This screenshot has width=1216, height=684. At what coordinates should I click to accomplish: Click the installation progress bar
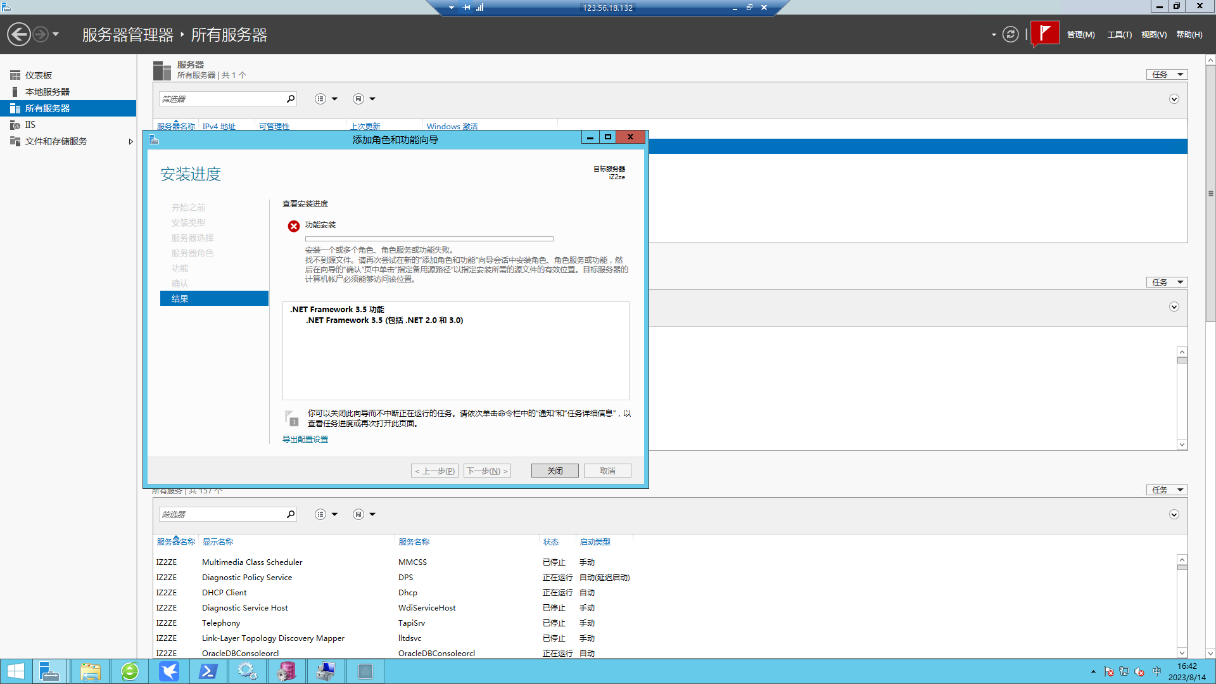coord(429,239)
